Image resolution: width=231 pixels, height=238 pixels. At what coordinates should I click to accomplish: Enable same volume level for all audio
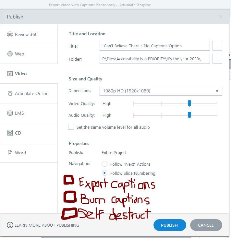[x=71, y=127]
